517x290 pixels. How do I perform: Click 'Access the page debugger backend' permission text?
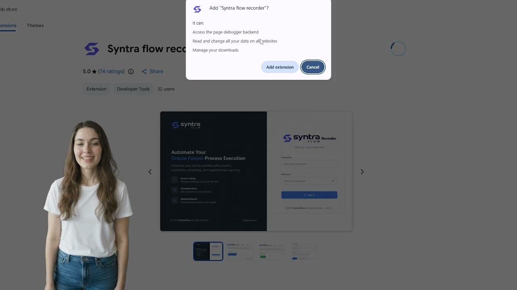click(225, 32)
